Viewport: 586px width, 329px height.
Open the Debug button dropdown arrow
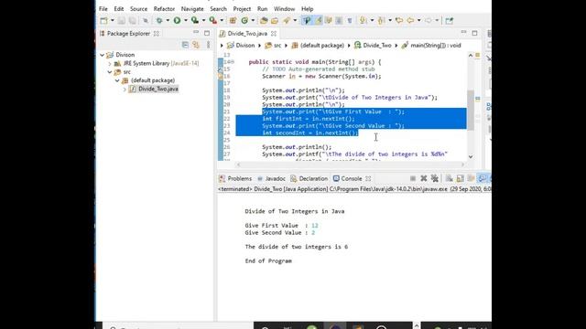pyautogui.click(x=168, y=20)
